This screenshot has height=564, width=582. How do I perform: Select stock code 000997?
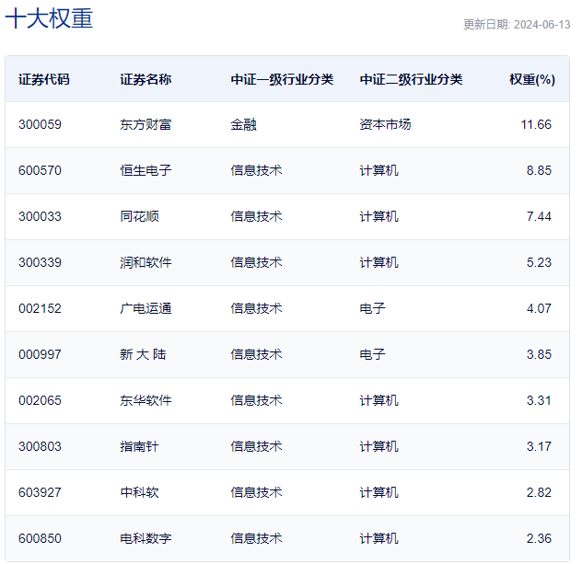pos(40,354)
